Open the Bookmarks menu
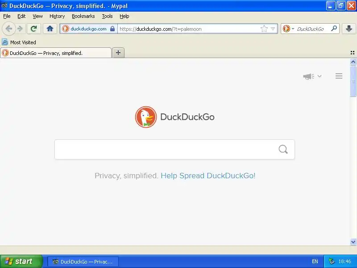Screen dimensions: 357x268 (83, 16)
